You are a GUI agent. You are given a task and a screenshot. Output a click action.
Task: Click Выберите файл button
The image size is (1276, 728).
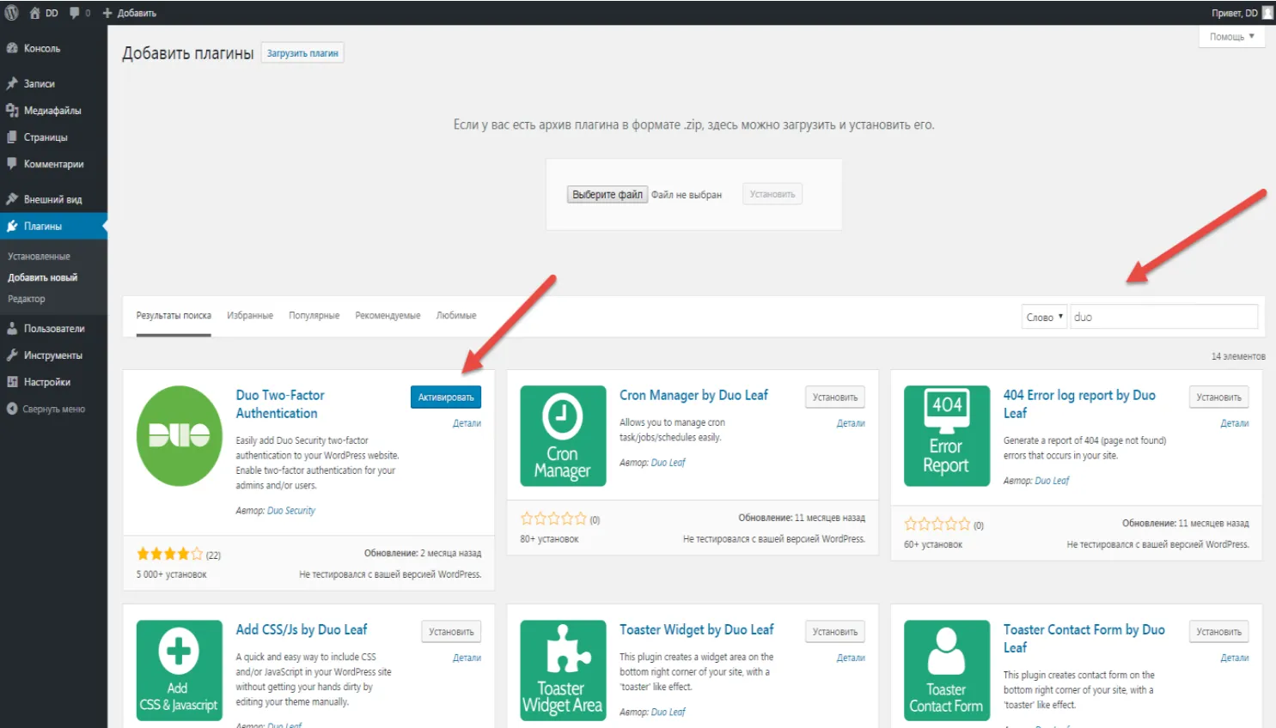pyautogui.click(x=607, y=195)
